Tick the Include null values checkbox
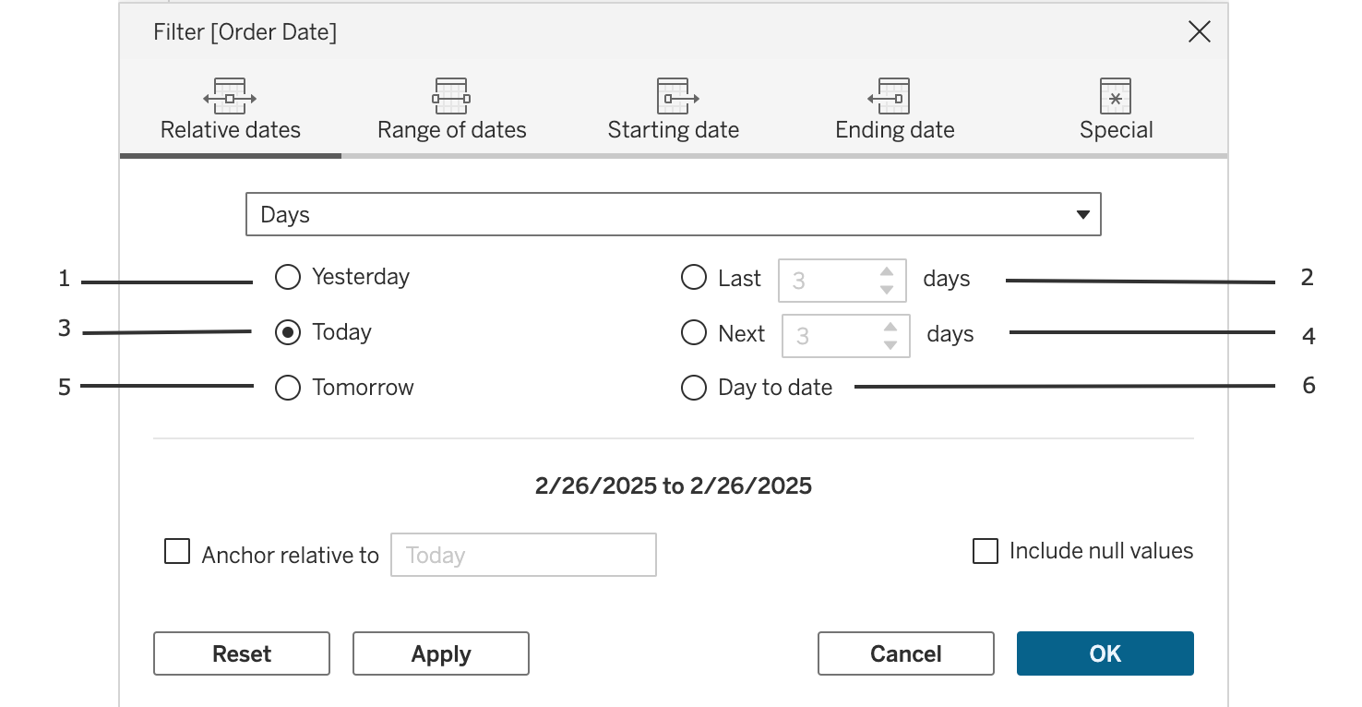Screen dimensions: 1362x707 tap(986, 552)
